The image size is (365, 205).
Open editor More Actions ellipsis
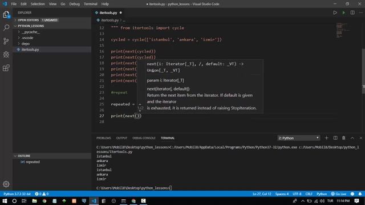tap(361, 13)
